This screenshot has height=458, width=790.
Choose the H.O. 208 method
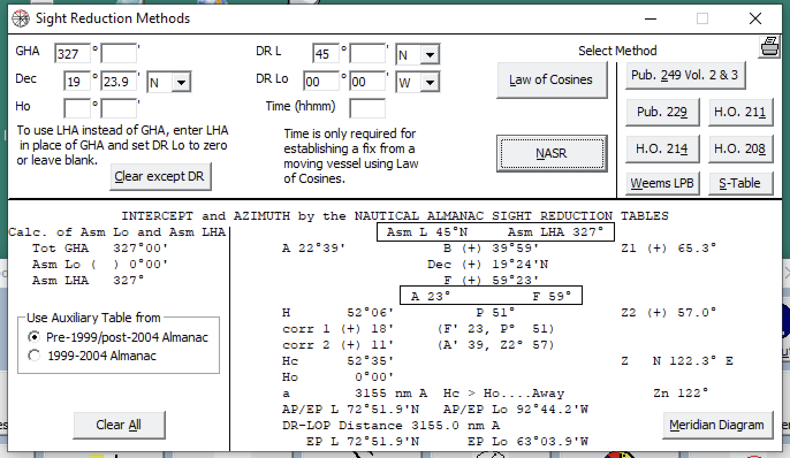click(x=740, y=148)
